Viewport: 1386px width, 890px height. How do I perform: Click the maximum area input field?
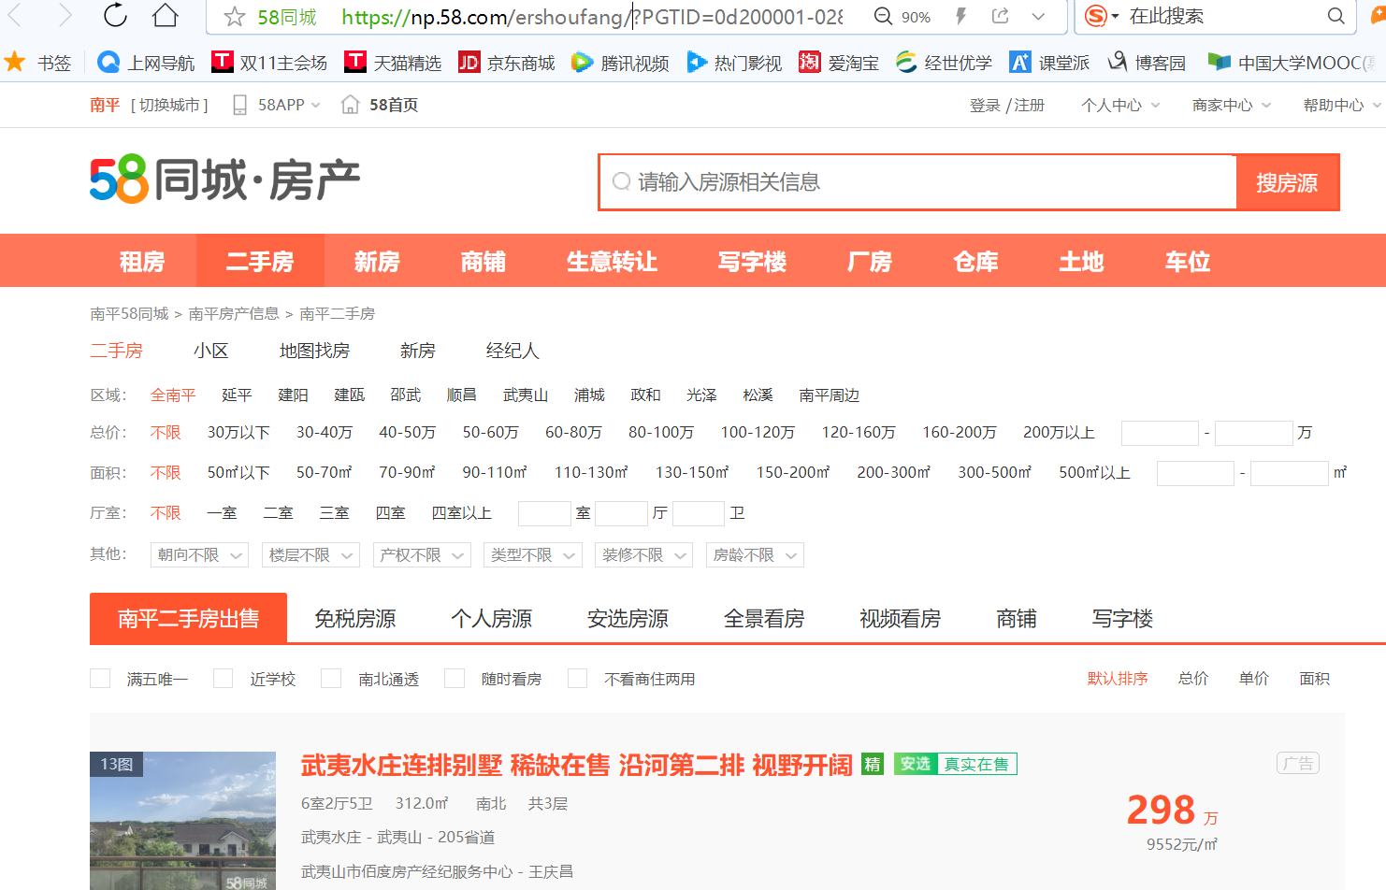tap(1290, 473)
